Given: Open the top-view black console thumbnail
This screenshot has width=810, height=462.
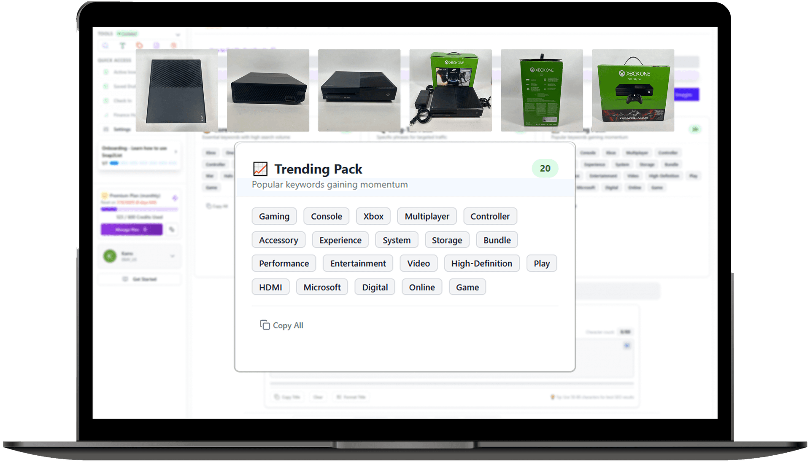Looking at the screenshot, I should pyautogui.click(x=177, y=90).
